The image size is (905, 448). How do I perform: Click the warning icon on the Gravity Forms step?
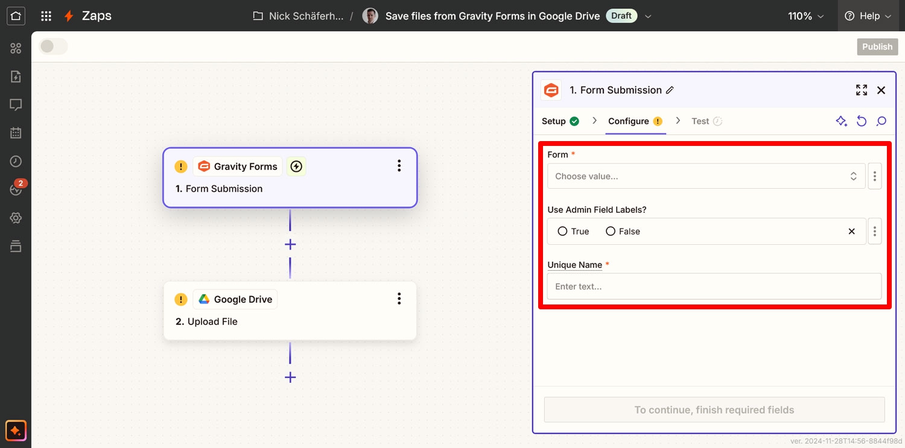tap(181, 166)
